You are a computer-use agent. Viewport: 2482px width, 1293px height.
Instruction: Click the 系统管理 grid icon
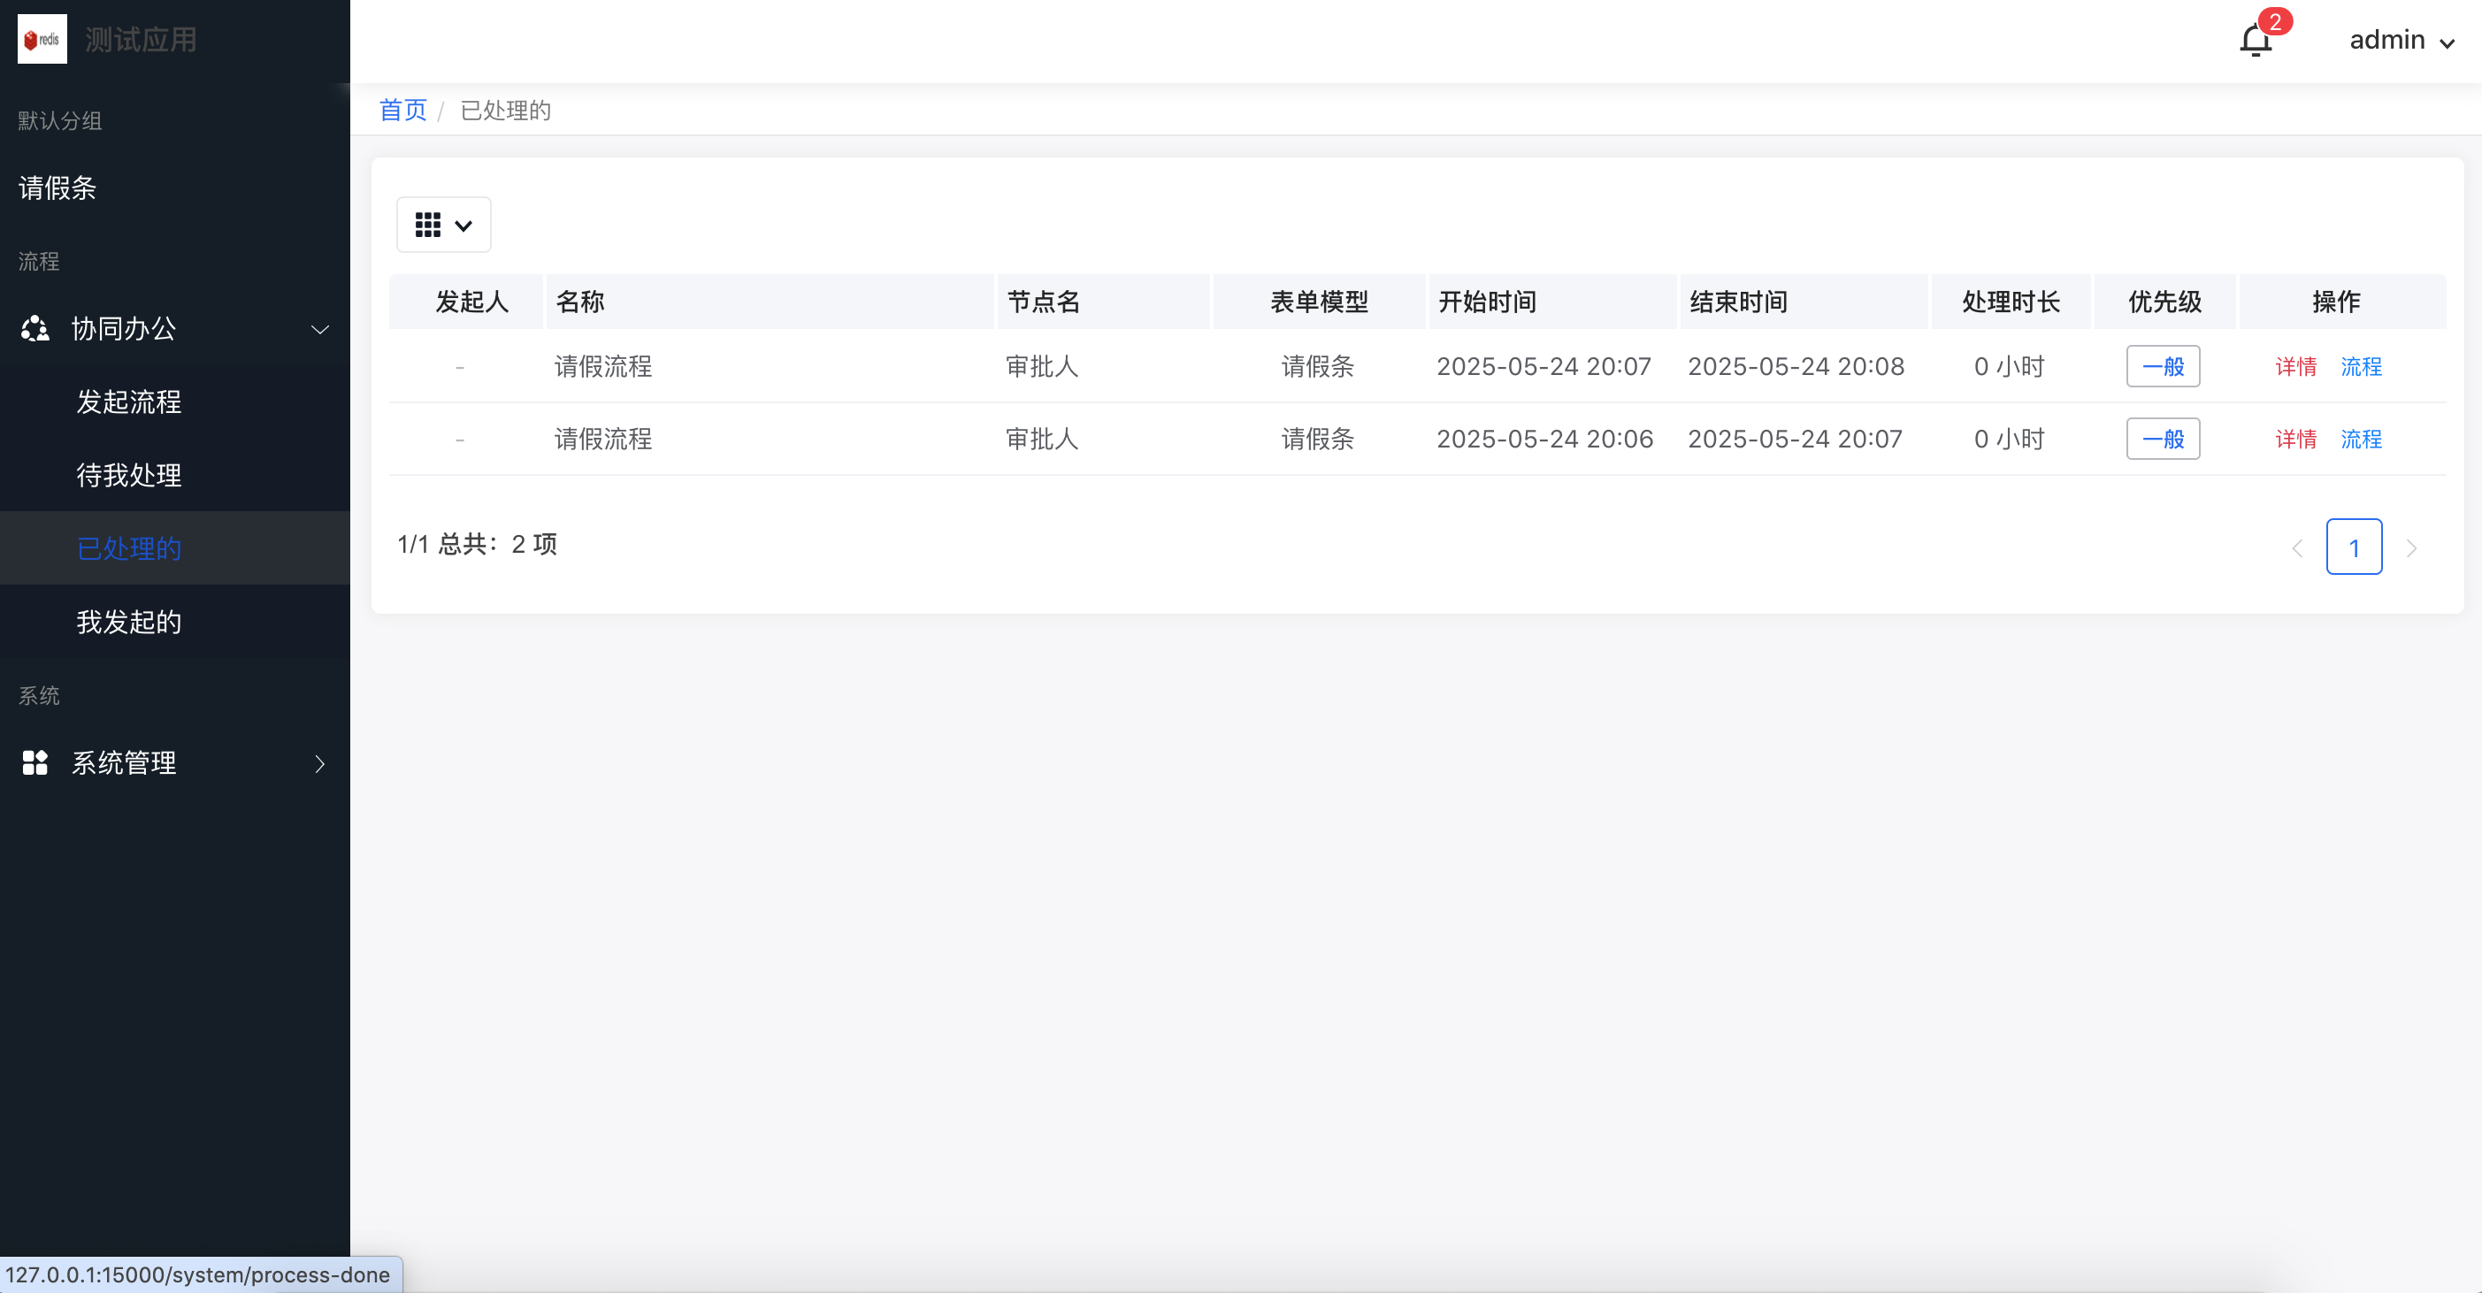click(x=35, y=763)
